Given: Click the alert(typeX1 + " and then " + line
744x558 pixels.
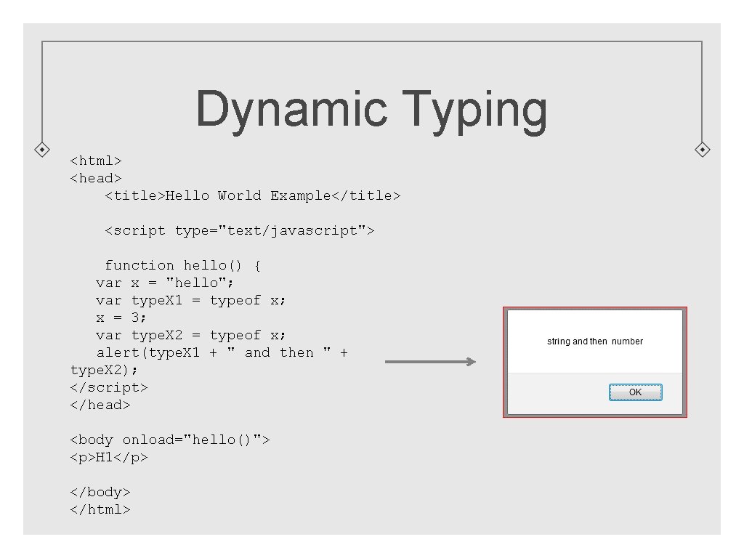Looking at the screenshot, I should pyautogui.click(x=222, y=353).
